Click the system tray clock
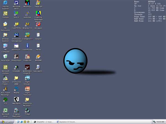This screenshot has width=166, height=124. tap(160, 122)
